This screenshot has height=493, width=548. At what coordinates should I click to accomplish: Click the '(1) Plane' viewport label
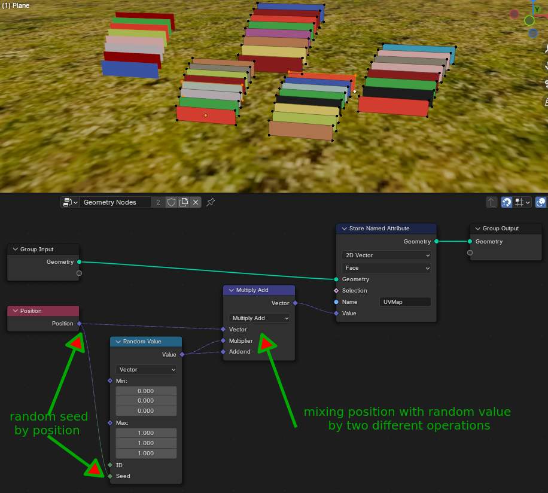coord(16,5)
